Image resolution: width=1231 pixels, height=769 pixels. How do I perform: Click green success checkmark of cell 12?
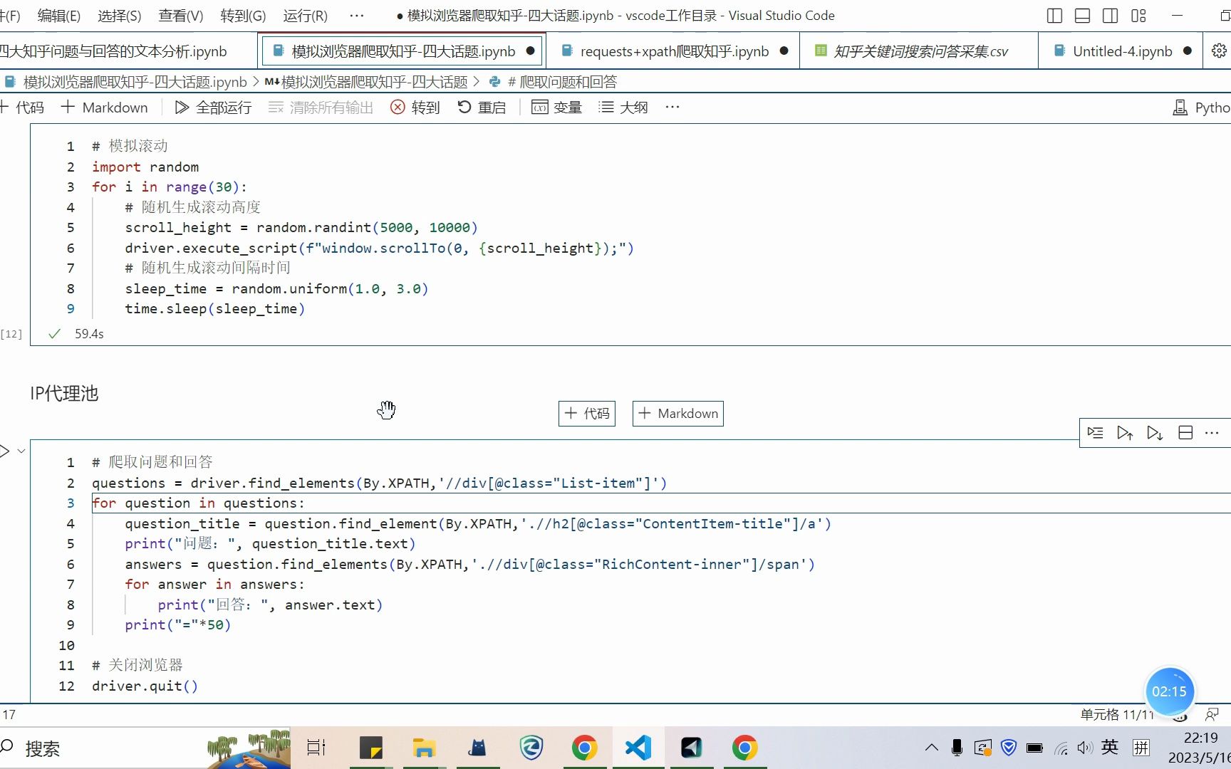(x=54, y=334)
